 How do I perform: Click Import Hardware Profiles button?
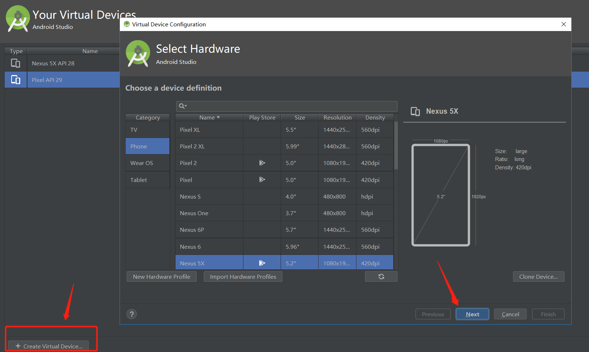(x=243, y=277)
